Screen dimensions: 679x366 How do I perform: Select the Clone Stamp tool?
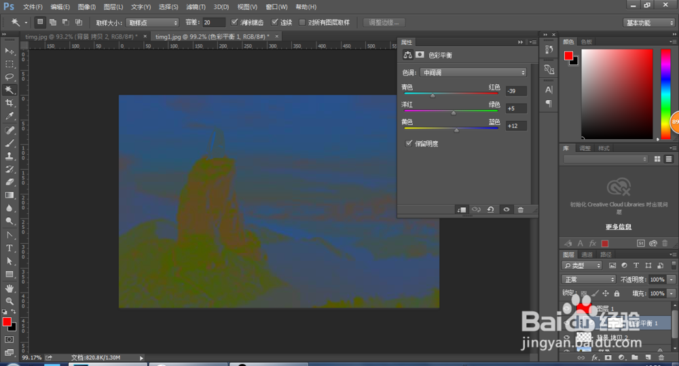tap(9, 156)
